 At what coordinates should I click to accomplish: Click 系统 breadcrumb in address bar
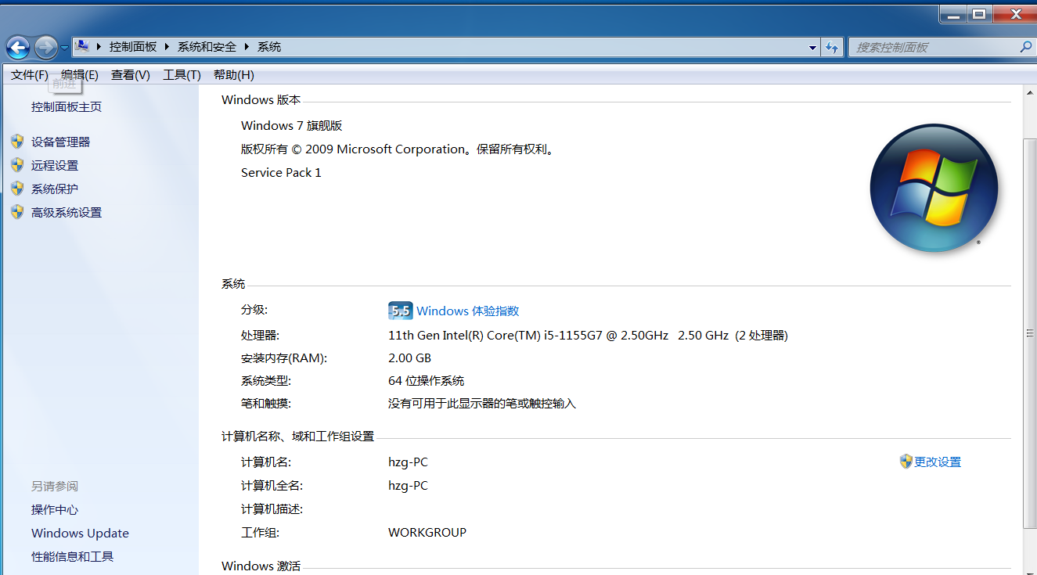[269, 47]
